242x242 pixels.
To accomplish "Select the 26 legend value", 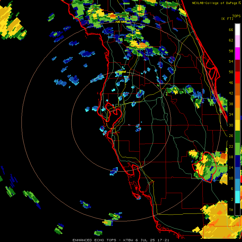I will click(231, 136).
